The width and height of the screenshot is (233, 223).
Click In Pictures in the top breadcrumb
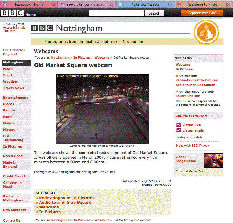[x=82, y=57]
